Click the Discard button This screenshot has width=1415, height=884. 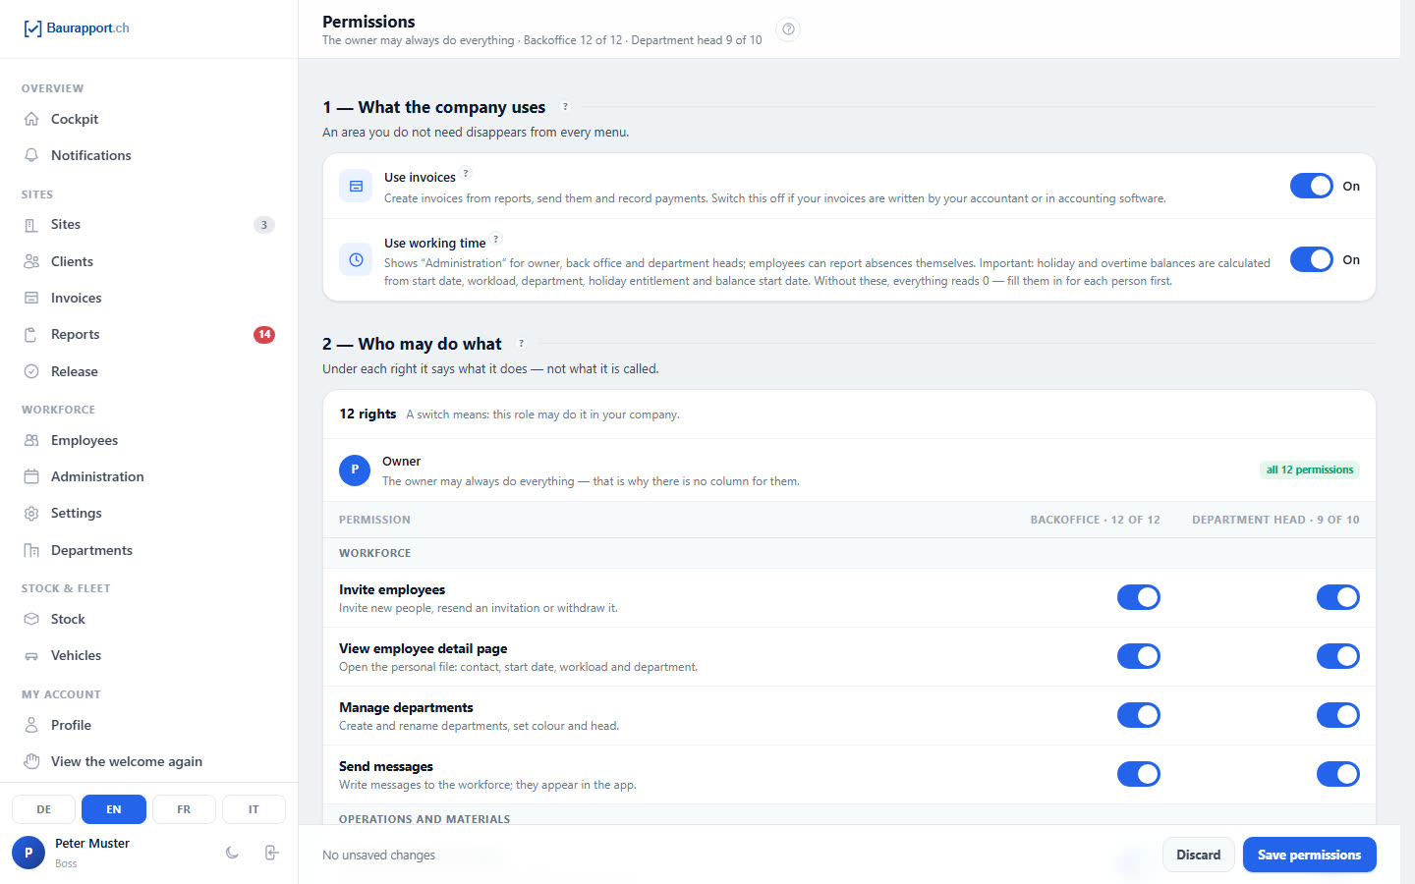point(1199,855)
